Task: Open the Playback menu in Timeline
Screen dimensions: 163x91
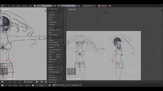Action: point(28,85)
